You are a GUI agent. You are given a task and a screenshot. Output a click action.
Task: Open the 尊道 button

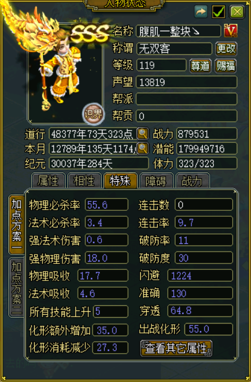(x=200, y=66)
